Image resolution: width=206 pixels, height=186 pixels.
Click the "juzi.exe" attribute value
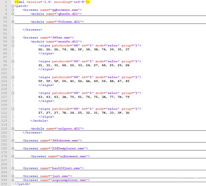(x=60, y=176)
